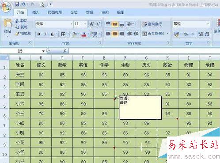Click the insert function fx button
Viewport: 220px width, 163px height.
click(x=65, y=51)
